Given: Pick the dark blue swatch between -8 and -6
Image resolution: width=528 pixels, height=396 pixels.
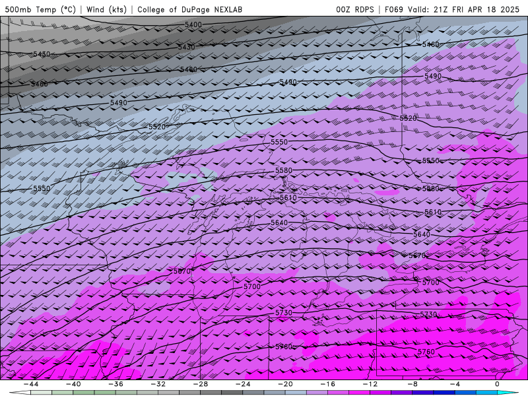Looking at the screenshot, I should pyautogui.click(x=423, y=393).
